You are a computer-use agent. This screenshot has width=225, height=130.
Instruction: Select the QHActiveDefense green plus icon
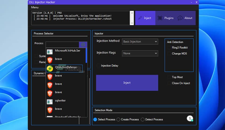point(50,68)
